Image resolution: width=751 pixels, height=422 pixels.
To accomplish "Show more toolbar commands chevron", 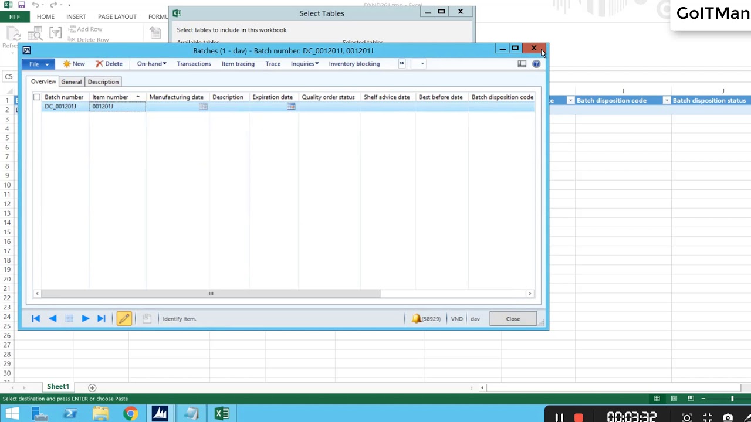I will 402,63.
